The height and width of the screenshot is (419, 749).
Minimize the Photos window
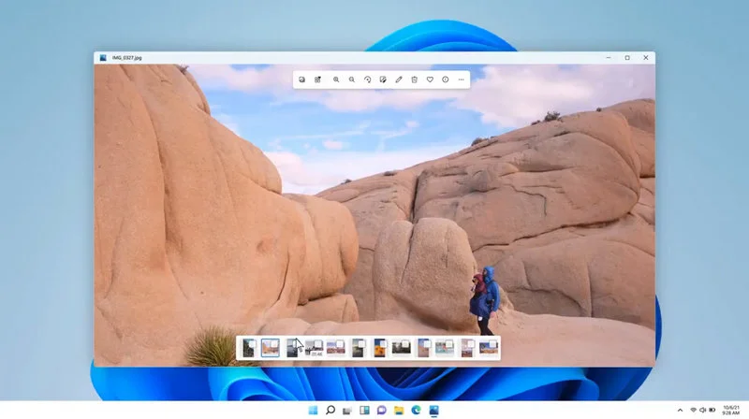[x=609, y=58]
